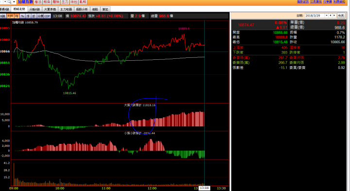Click the 大漲大跌累計 indicator label
The height and width of the screenshot is (191, 350).
[x=140, y=105]
